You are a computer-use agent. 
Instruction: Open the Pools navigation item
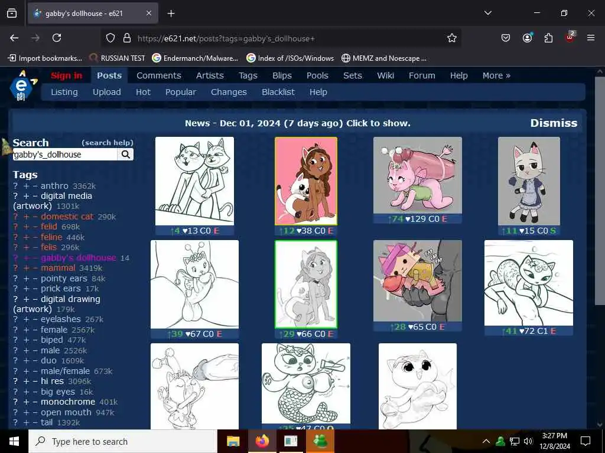pyautogui.click(x=317, y=75)
